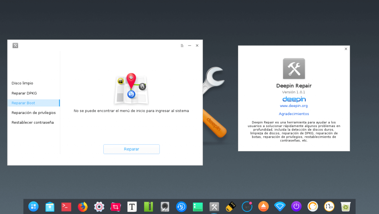The height and width of the screenshot is (214, 379).
Task: Open the www.deepin.org link
Action: coord(294,106)
